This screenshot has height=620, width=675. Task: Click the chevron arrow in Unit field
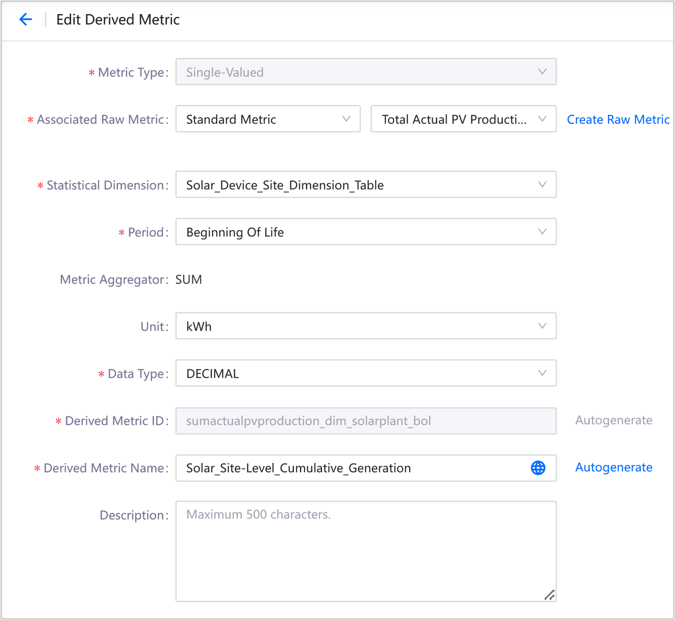542,326
